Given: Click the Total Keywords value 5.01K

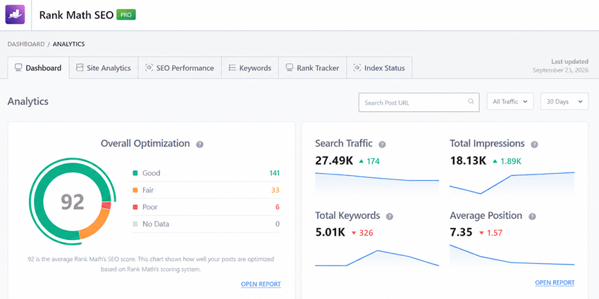Looking at the screenshot, I should 330,232.
